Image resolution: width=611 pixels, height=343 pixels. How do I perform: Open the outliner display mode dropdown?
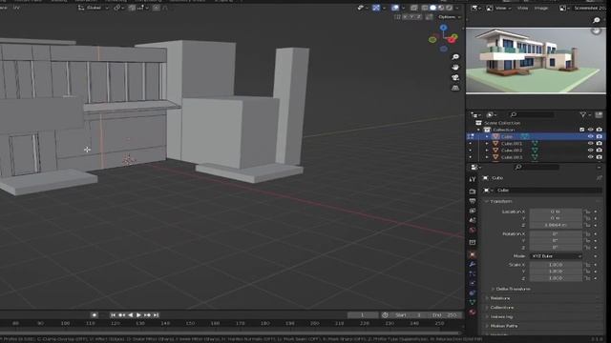point(492,114)
